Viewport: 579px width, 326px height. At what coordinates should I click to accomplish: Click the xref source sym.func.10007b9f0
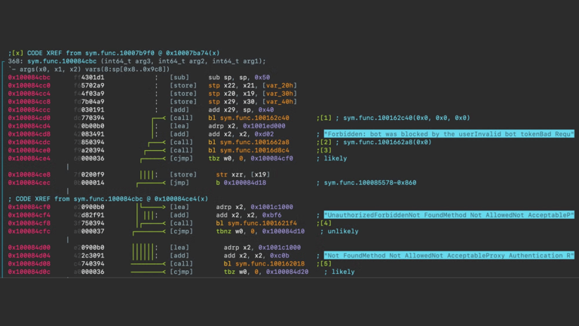(120, 54)
